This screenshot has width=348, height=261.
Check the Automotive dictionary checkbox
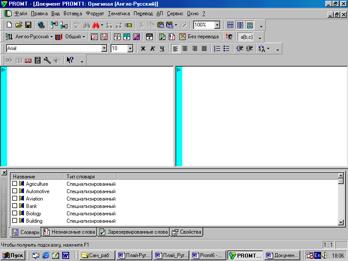tap(15, 191)
